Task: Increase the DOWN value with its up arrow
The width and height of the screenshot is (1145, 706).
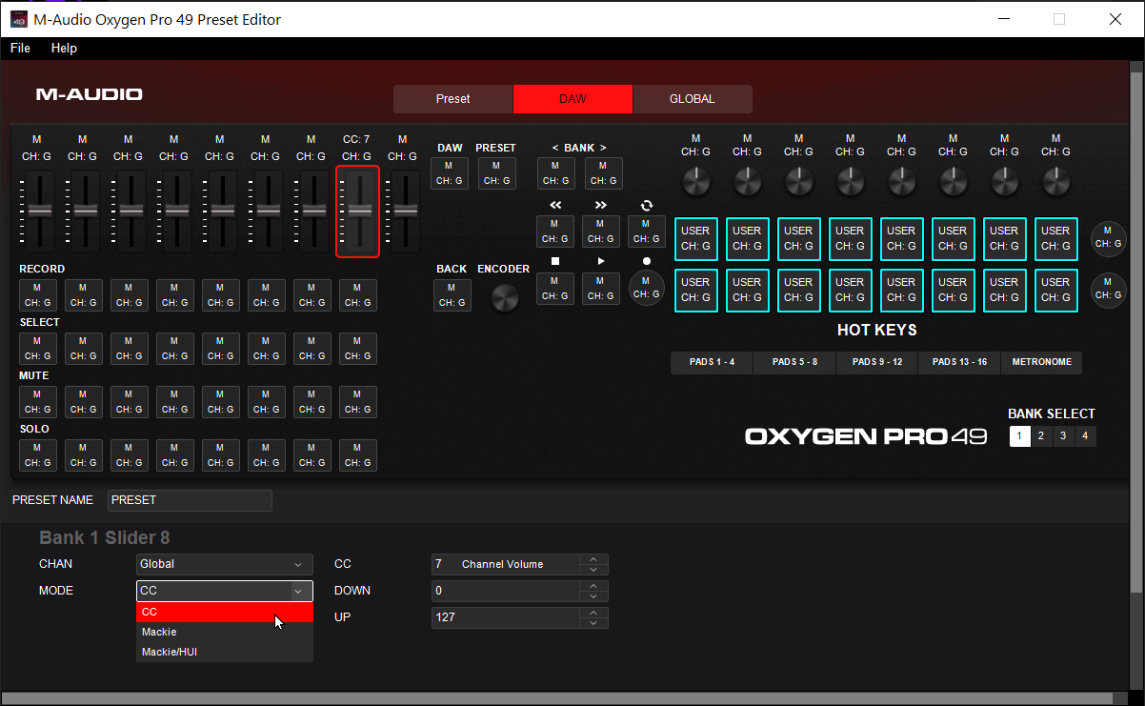Action: click(593, 586)
